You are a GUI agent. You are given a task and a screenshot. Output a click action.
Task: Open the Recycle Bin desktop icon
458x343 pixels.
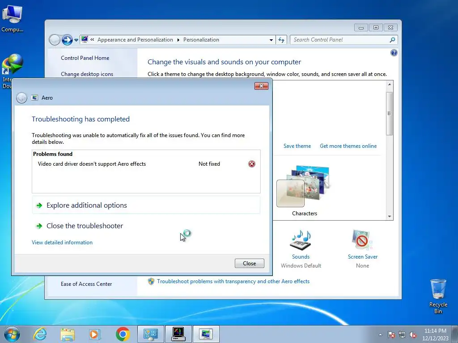pos(438,297)
